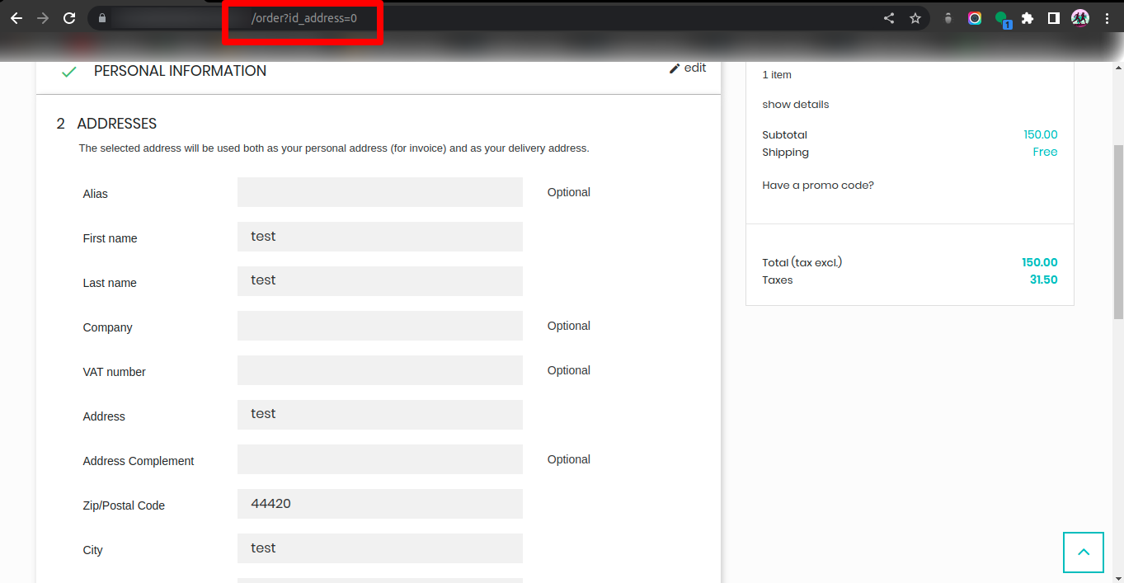
Task: Click the VAT number field
Action: [380, 370]
